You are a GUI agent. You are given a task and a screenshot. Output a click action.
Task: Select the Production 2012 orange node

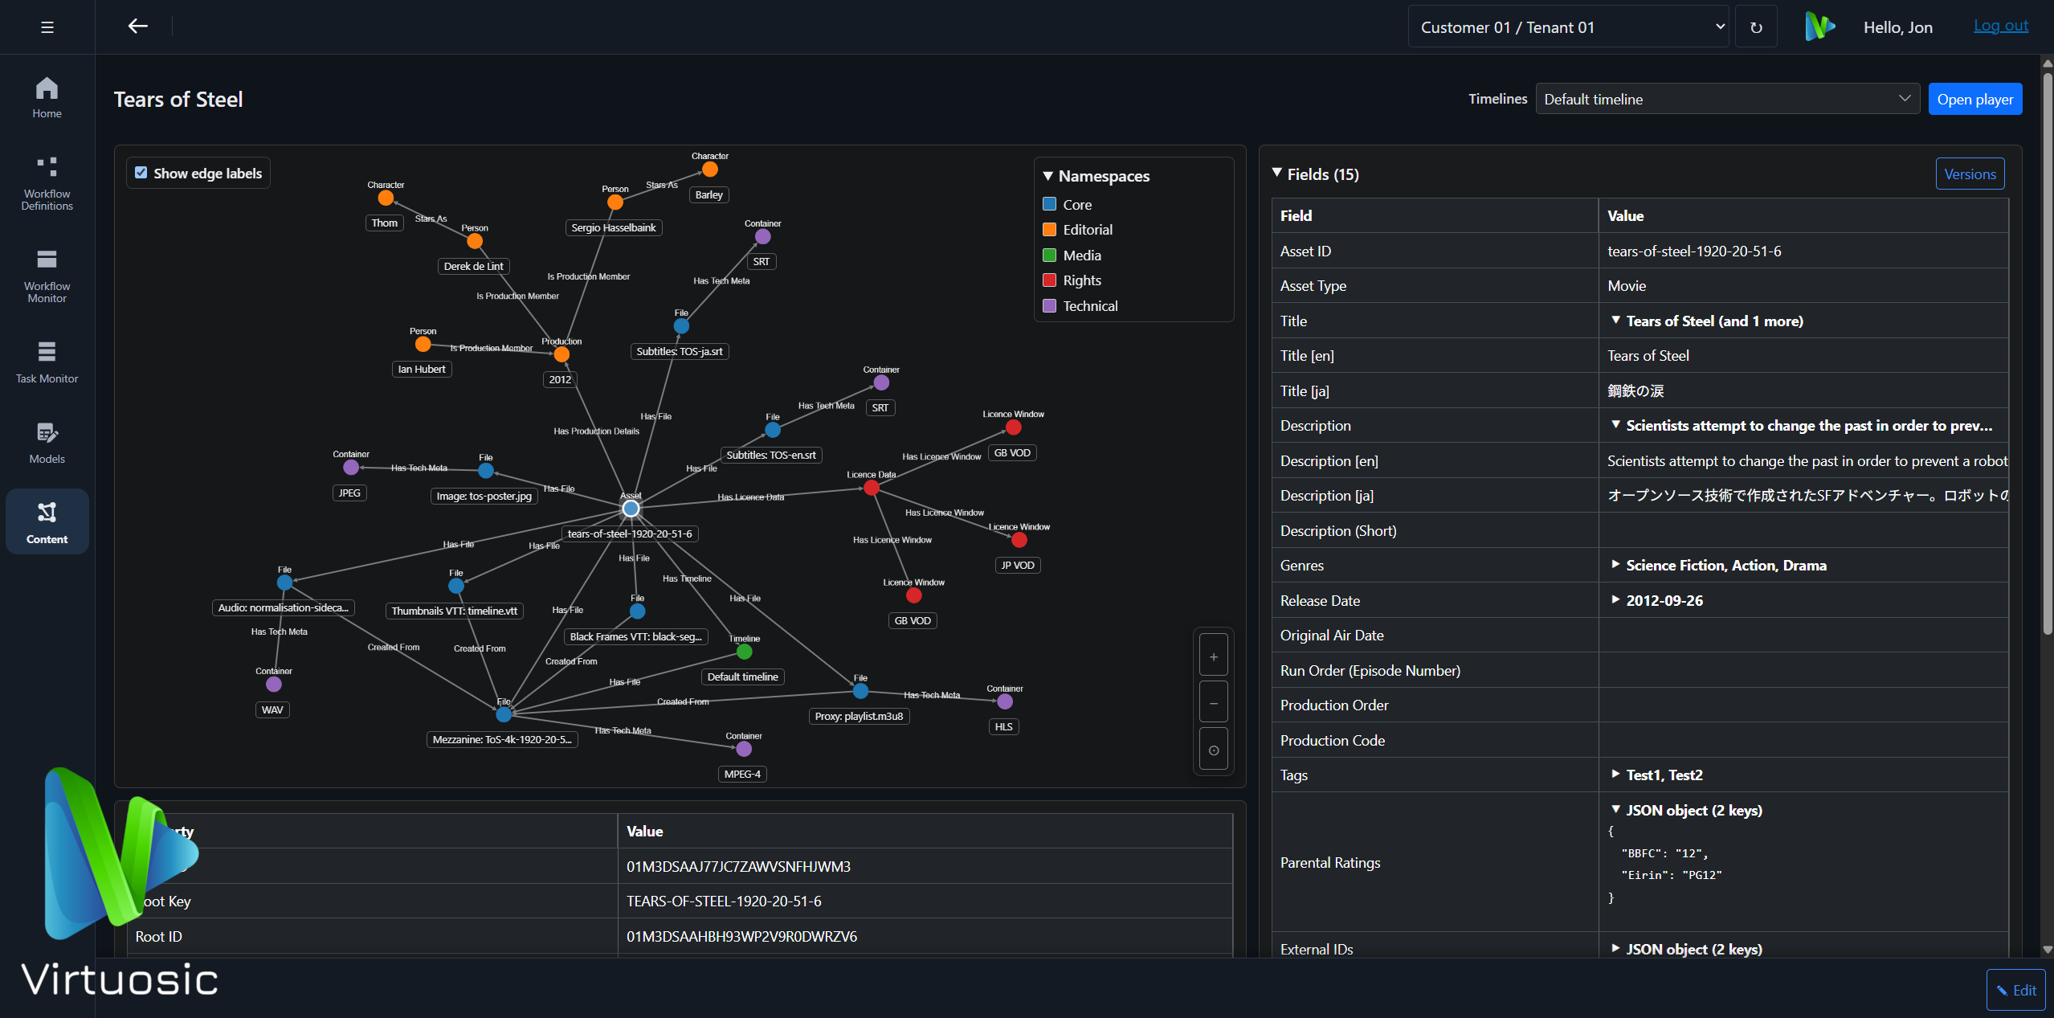(561, 354)
